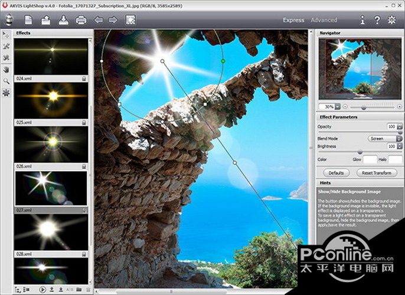
Task: Click the Opacity value field
Action: click(x=392, y=126)
